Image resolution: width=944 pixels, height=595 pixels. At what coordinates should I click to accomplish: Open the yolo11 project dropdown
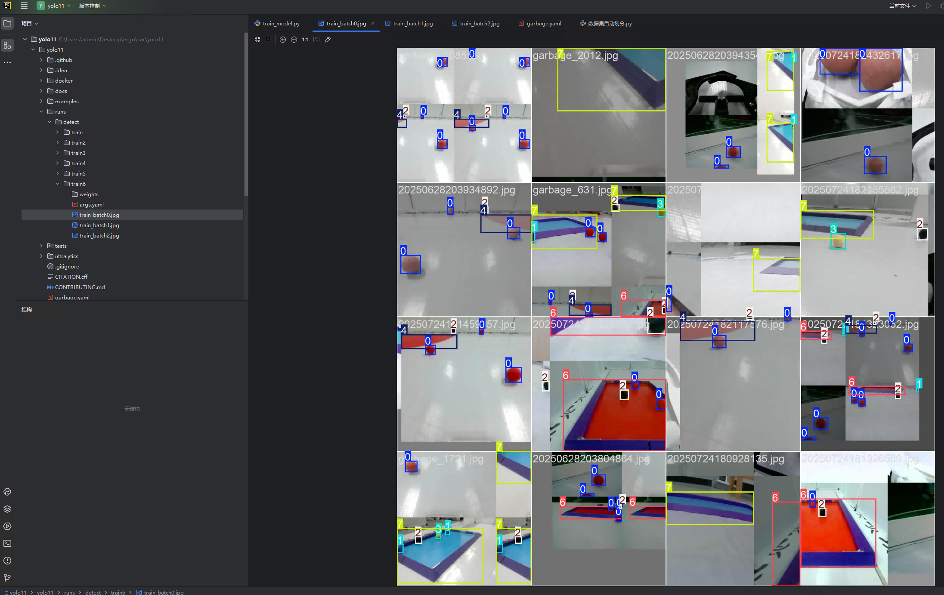point(54,6)
